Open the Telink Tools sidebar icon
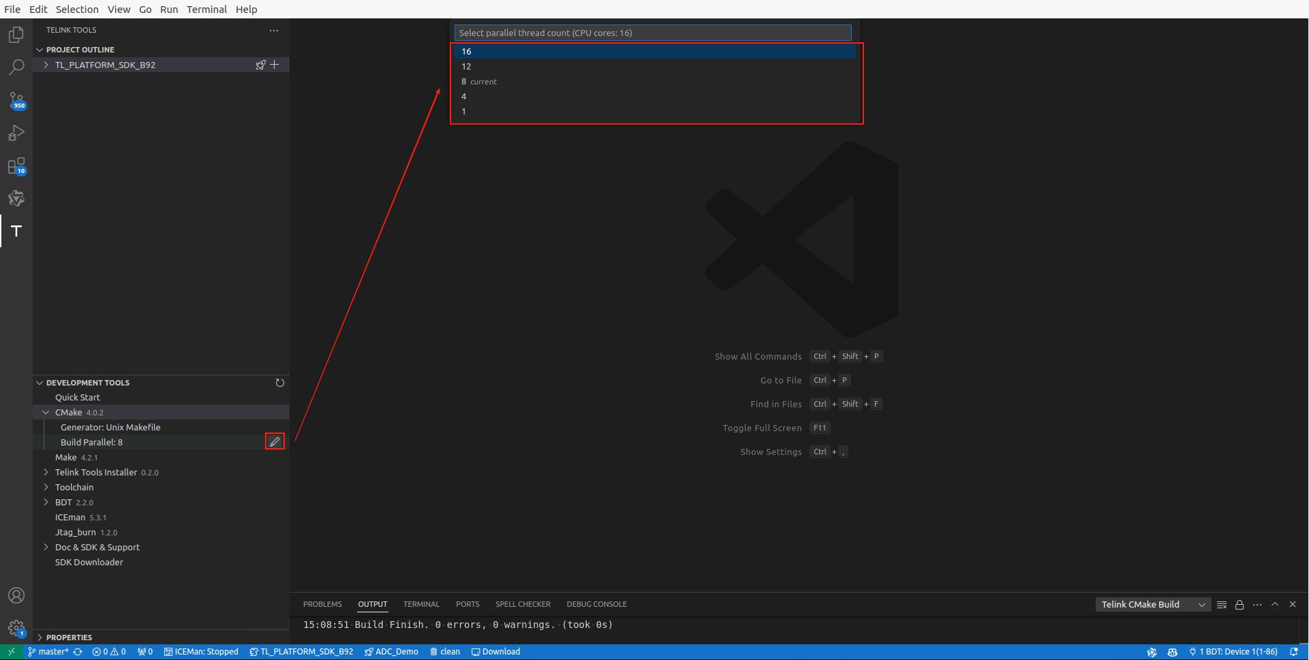This screenshot has width=1309, height=660. [16, 232]
